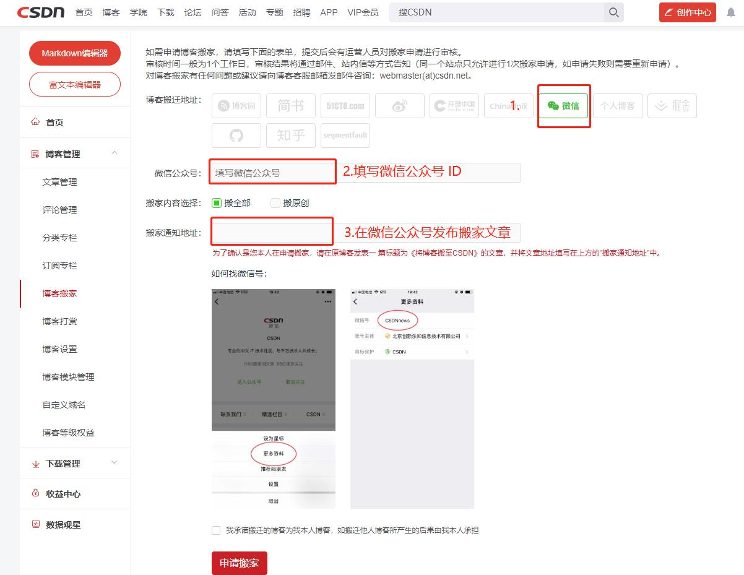Click the 收益中心 icon
This screenshot has height=575, width=744.
35,494
